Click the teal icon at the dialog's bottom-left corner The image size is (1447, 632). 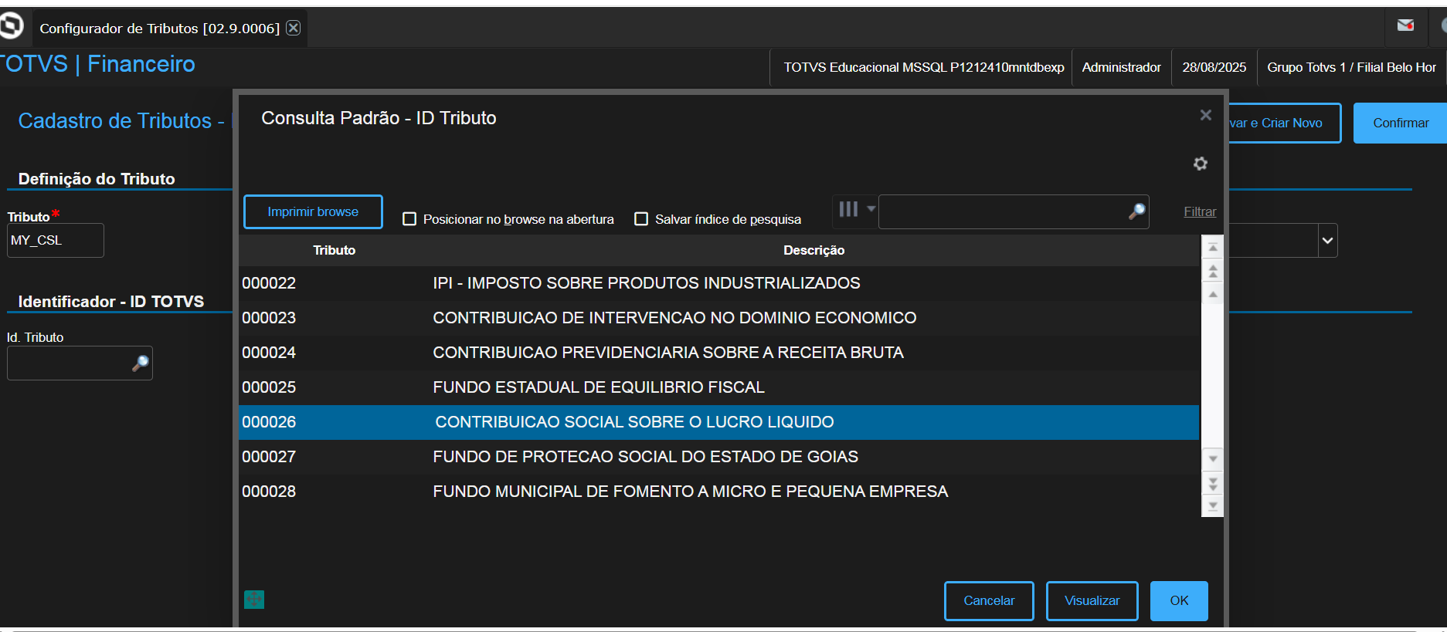[x=254, y=600]
